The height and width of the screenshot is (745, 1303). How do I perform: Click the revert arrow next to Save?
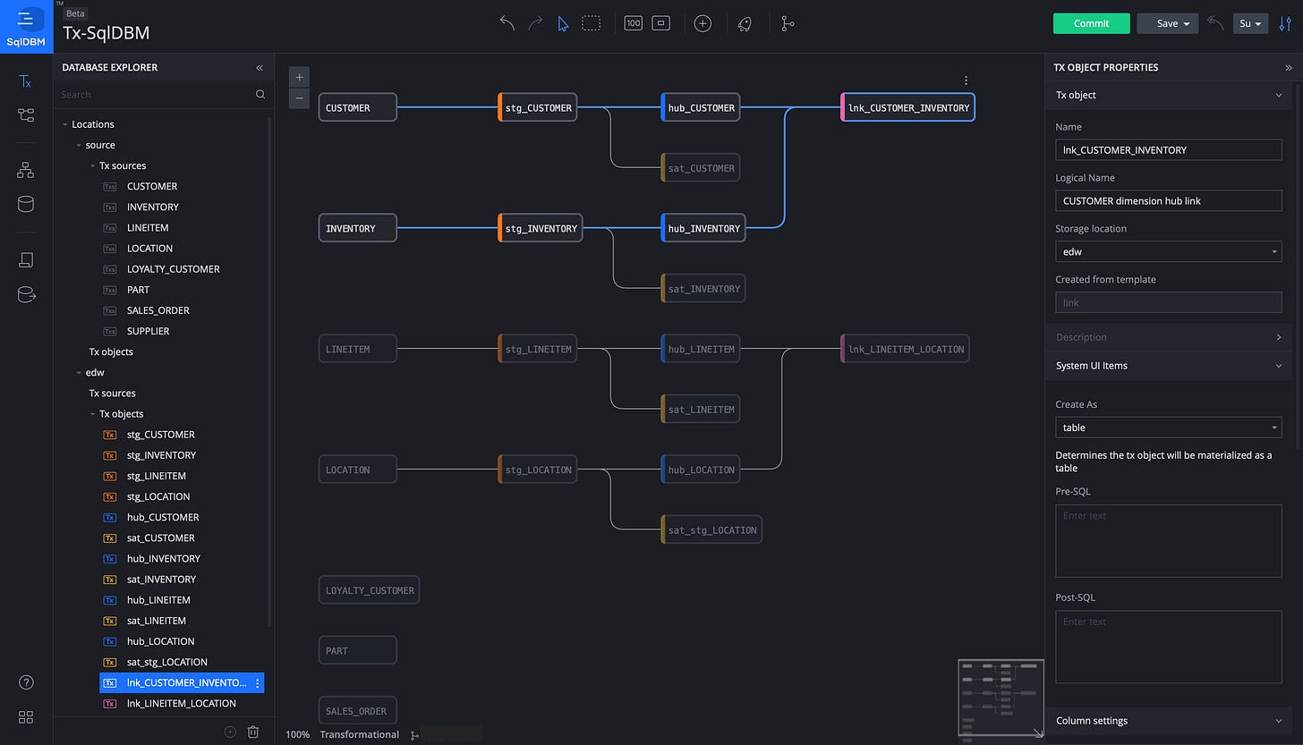click(x=1215, y=23)
